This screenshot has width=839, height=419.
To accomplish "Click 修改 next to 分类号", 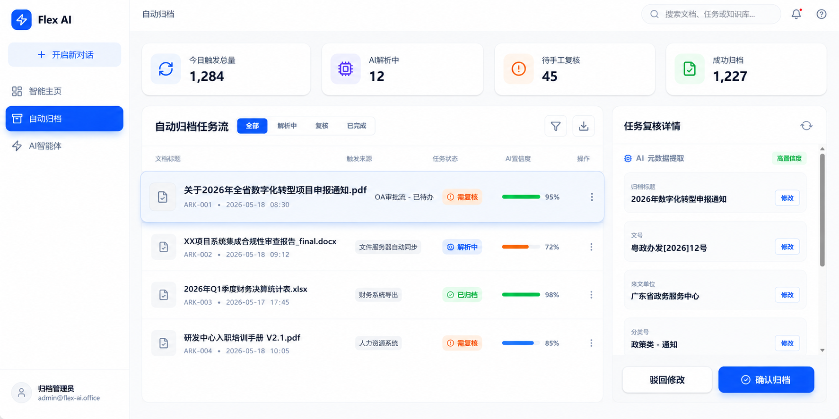I will (x=787, y=343).
